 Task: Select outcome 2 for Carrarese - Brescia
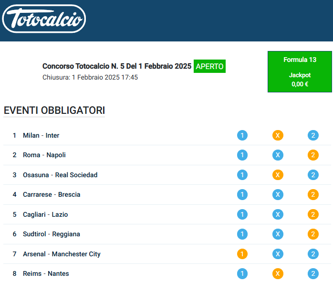[x=313, y=194]
